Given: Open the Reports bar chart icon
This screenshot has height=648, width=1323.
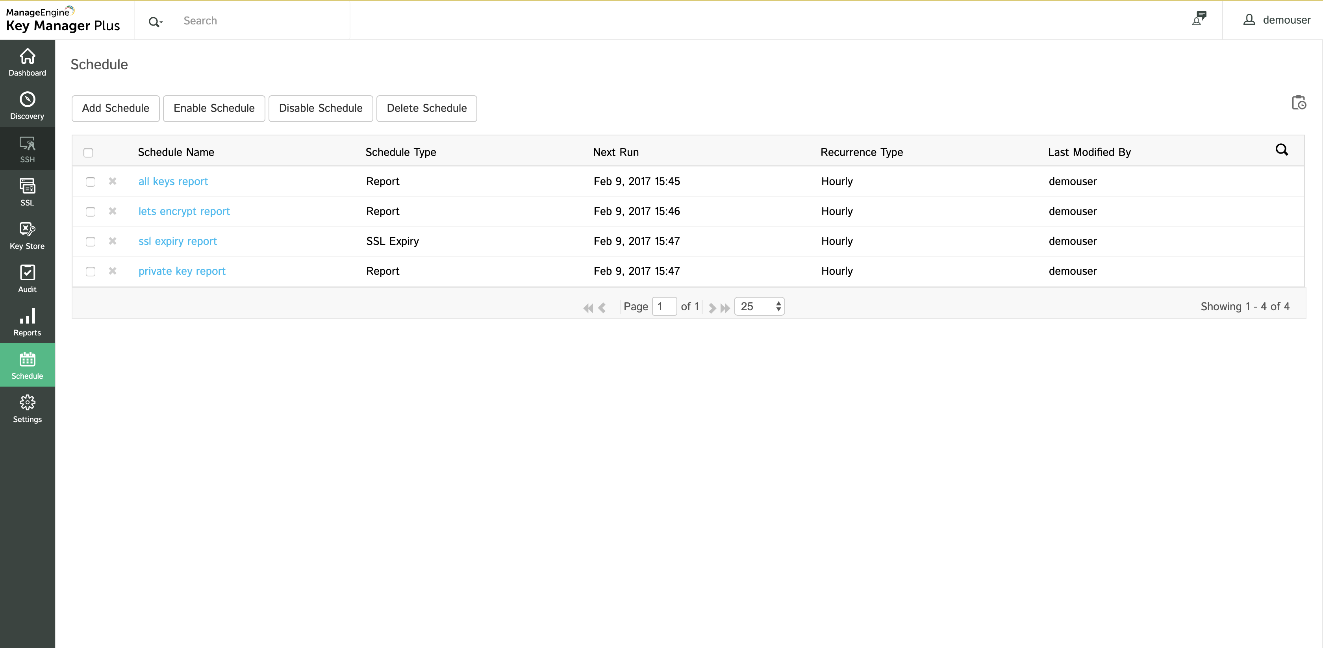Looking at the screenshot, I should coord(27,316).
